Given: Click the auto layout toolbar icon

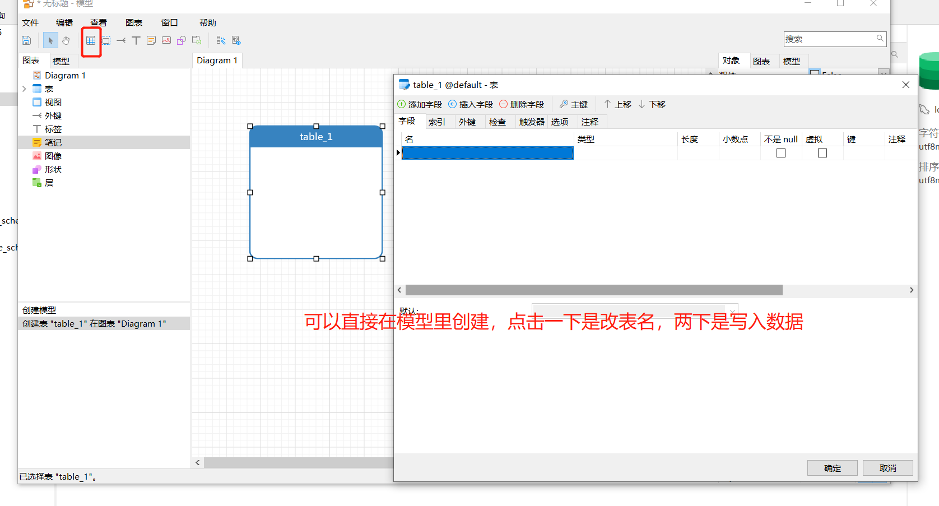Looking at the screenshot, I should [x=221, y=40].
